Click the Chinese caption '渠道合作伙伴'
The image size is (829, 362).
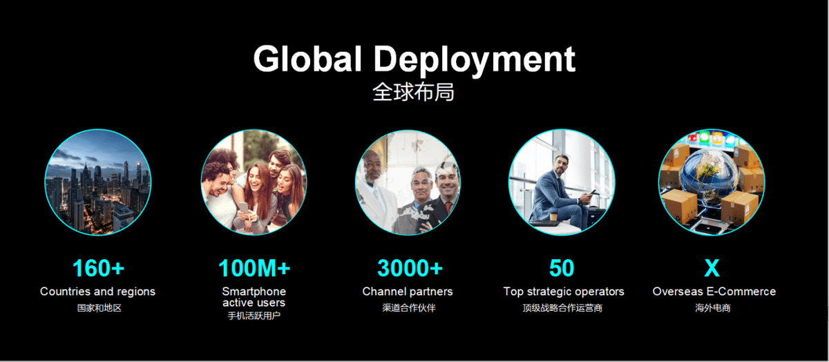tap(408, 308)
